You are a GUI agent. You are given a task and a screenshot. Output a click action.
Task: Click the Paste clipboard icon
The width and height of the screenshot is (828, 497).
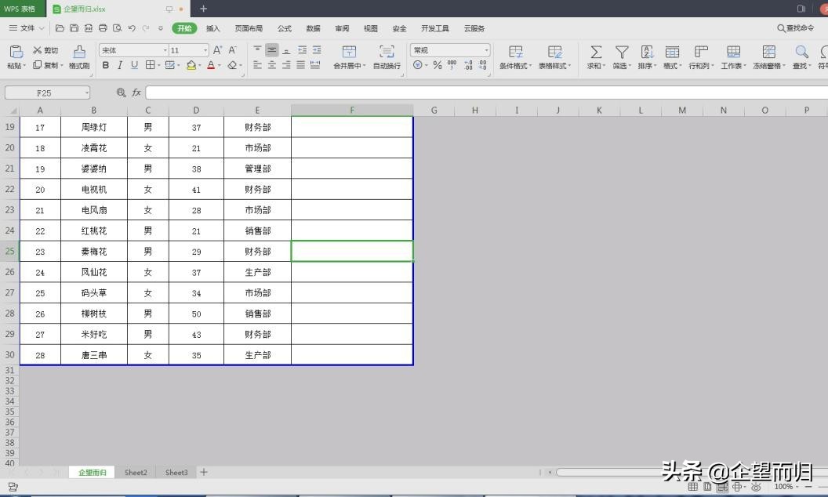click(x=16, y=52)
